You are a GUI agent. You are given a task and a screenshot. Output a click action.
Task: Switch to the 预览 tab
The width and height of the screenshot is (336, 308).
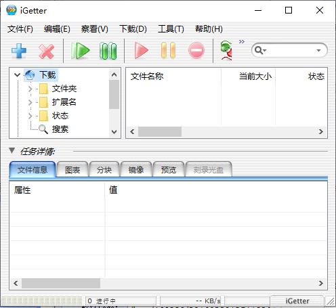point(169,170)
